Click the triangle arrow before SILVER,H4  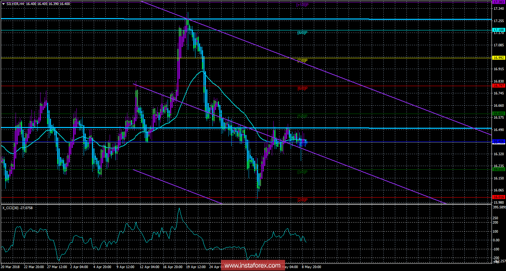3,3
